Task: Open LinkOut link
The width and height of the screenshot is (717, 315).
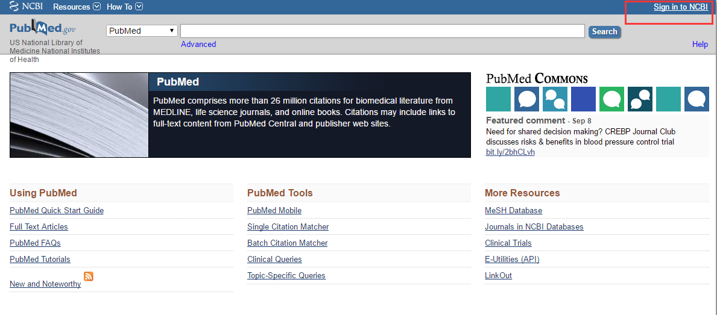Action: 499,276
